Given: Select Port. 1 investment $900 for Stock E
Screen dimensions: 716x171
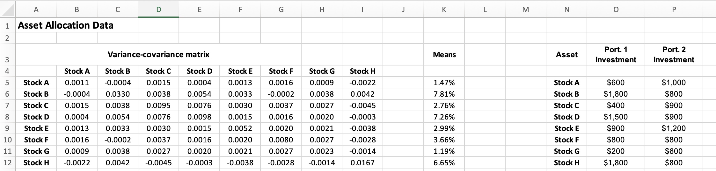Looking at the screenshot, I should point(616,128).
